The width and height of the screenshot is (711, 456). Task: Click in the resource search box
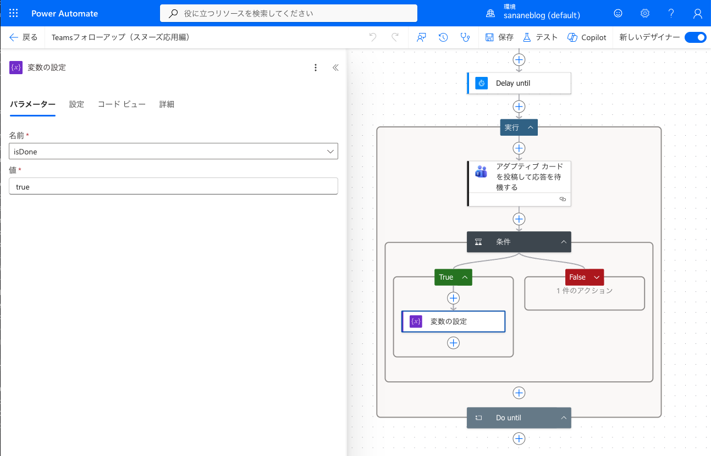(x=289, y=13)
